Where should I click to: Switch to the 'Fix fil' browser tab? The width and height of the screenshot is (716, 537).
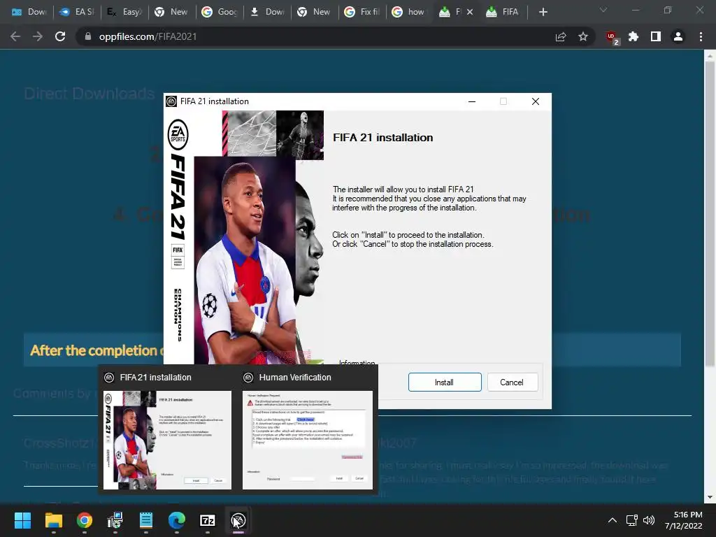click(362, 12)
